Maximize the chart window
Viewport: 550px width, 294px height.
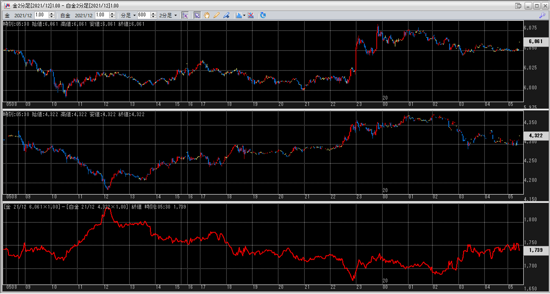tap(536, 6)
